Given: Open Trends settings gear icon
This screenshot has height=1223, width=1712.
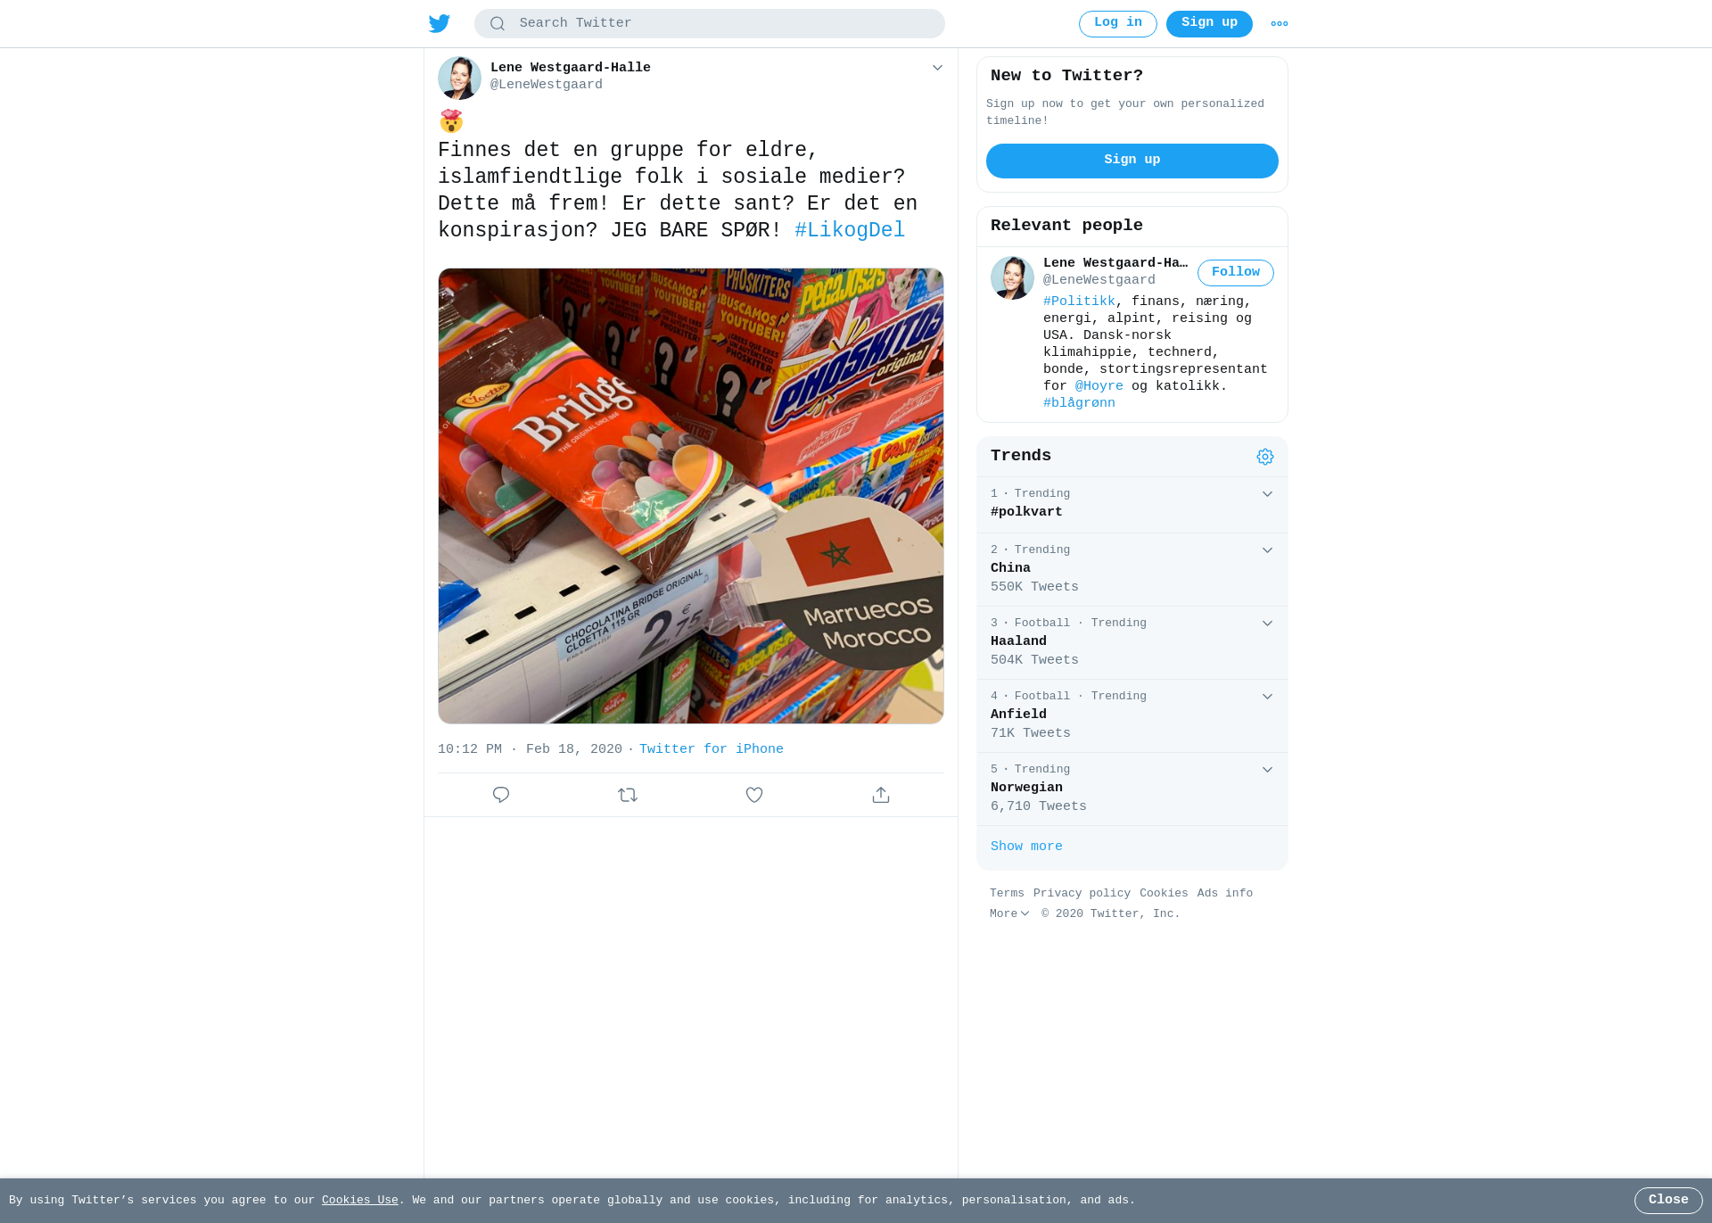Looking at the screenshot, I should point(1265,457).
